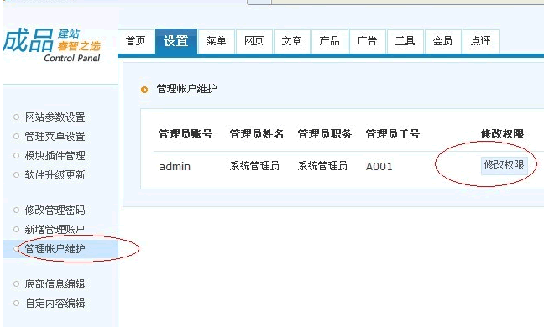Open the 首页 tab

point(136,41)
